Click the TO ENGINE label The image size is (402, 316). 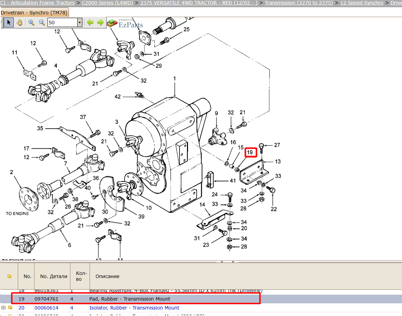pos(17,213)
